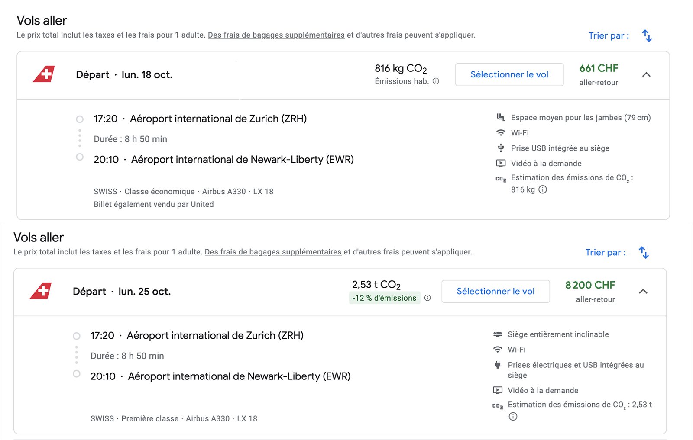Collapse the 661 CHF flight details
Image resolution: width=693 pixels, height=440 pixels.
click(646, 74)
